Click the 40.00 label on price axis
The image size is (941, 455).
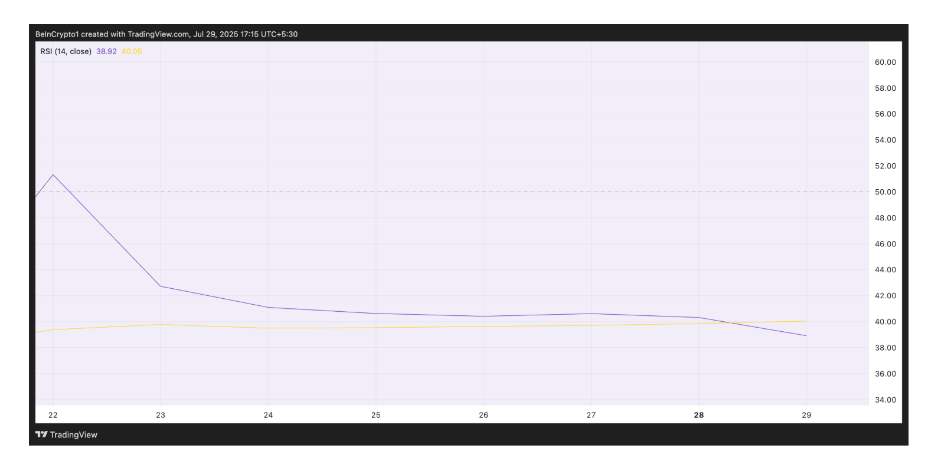tap(885, 322)
